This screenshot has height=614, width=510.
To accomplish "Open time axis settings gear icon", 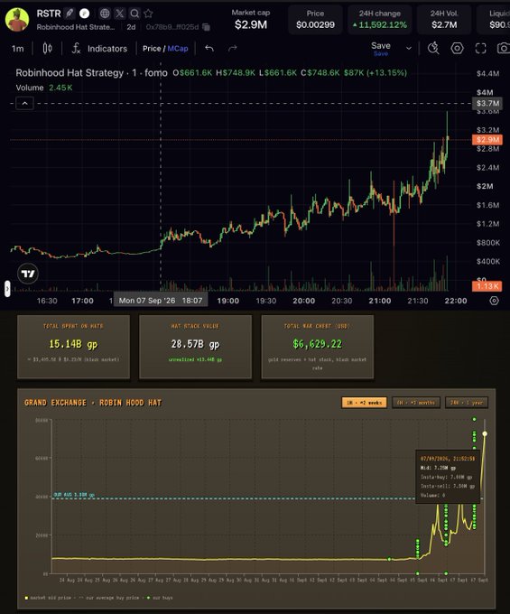I will (495, 301).
